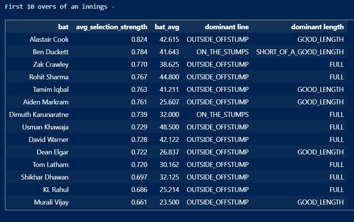Select the Dimuth Karunaratne name cell
This screenshot has width=354, height=222.
point(39,115)
